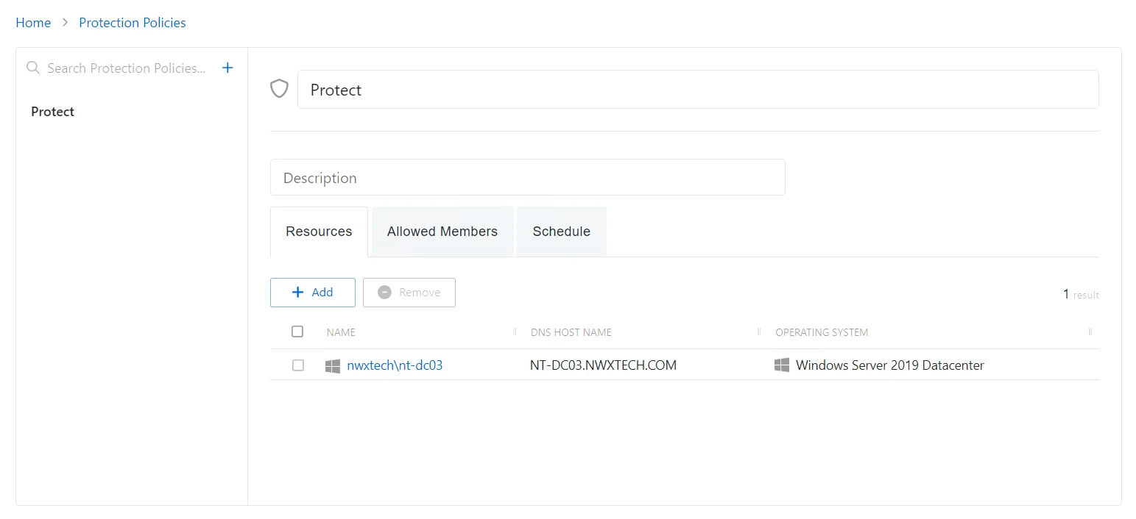Click the plus icon to add protection policy
The height and width of the screenshot is (519, 1136).
[227, 68]
